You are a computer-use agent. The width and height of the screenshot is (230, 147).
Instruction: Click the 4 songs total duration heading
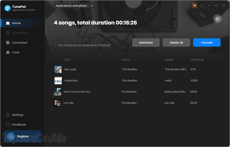[x=95, y=23]
